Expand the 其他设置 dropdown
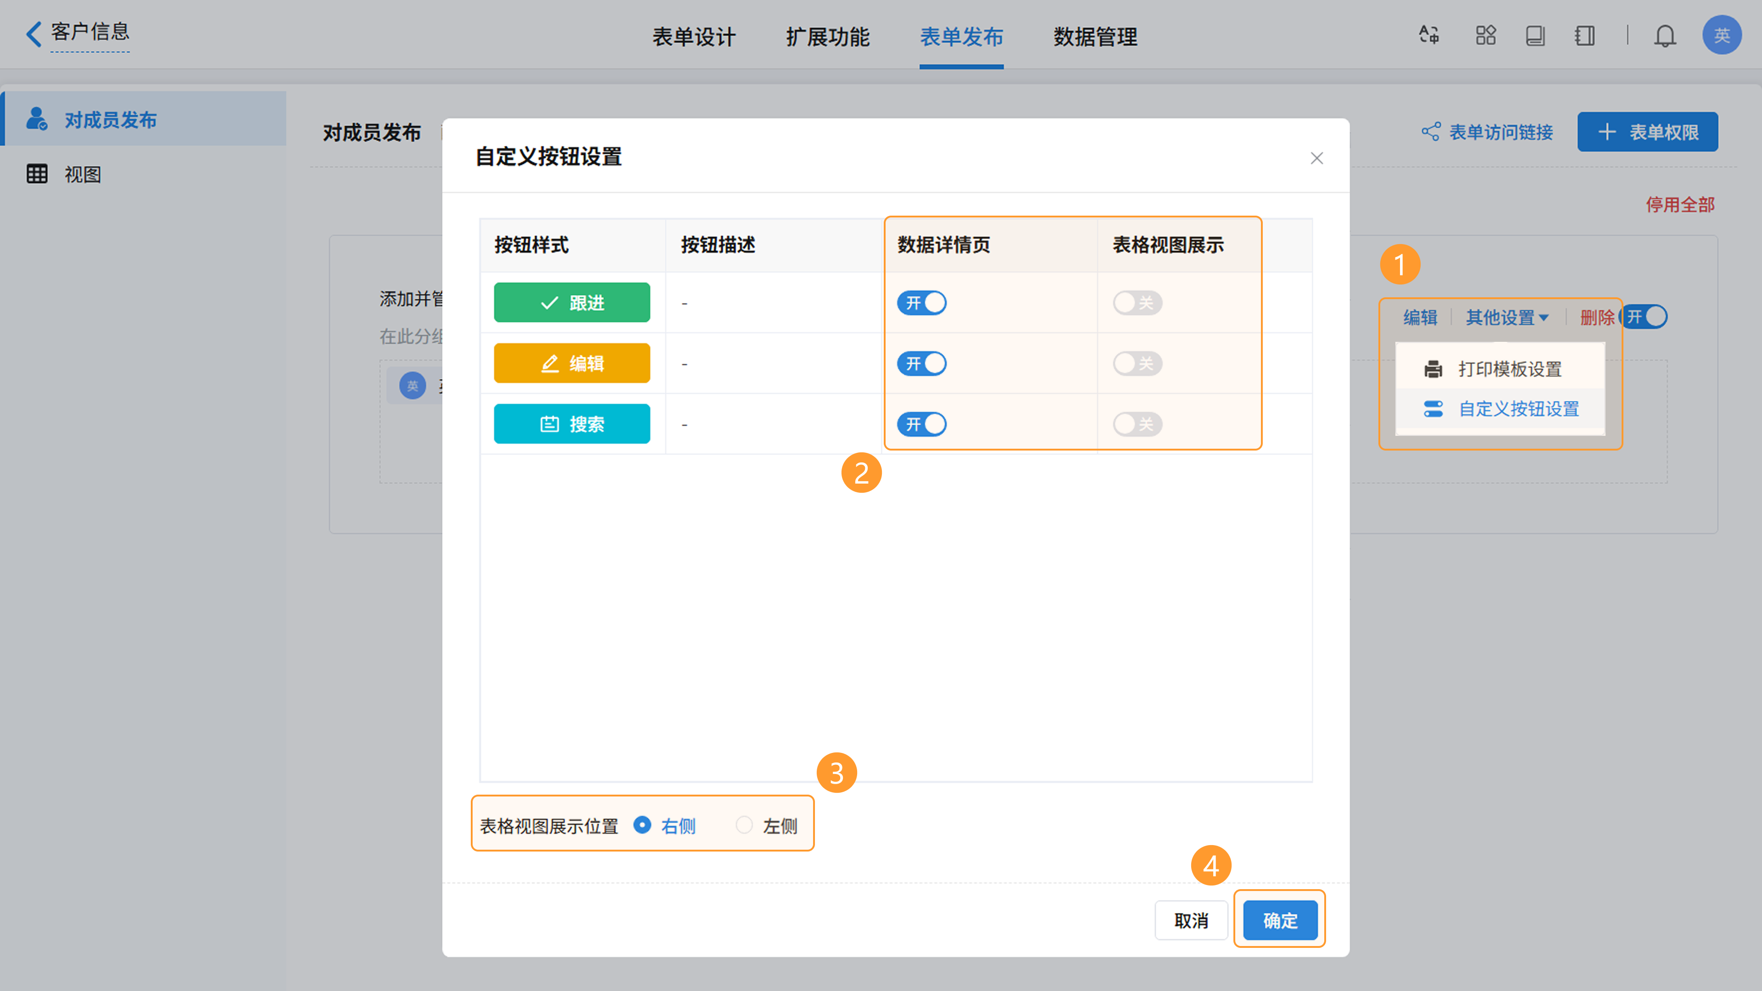The image size is (1762, 991). 1507,317
